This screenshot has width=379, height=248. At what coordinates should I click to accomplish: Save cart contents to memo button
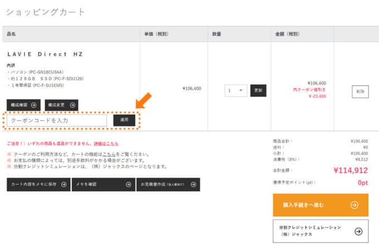[38, 185]
